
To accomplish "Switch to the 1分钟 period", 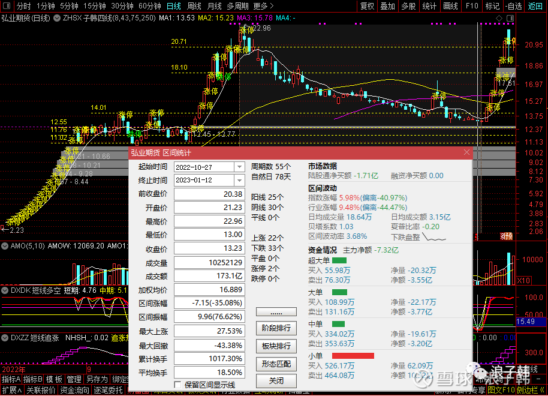I will pos(46,6).
